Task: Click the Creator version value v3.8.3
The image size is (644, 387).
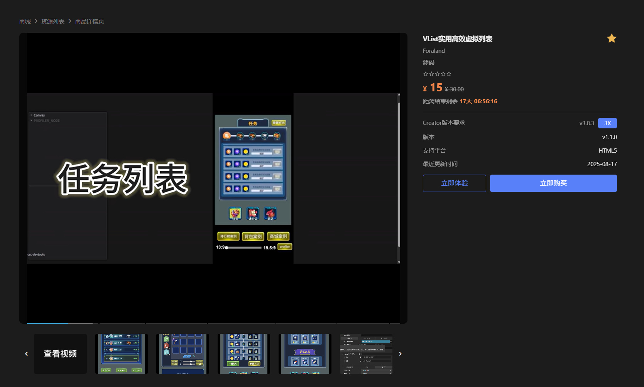Action: click(587, 123)
